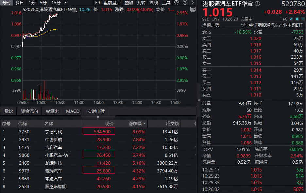Image resolution: width=306 pixels, height=193 pixels.
Task: Add to watchlist with plus icon
Action: click(303, 19)
